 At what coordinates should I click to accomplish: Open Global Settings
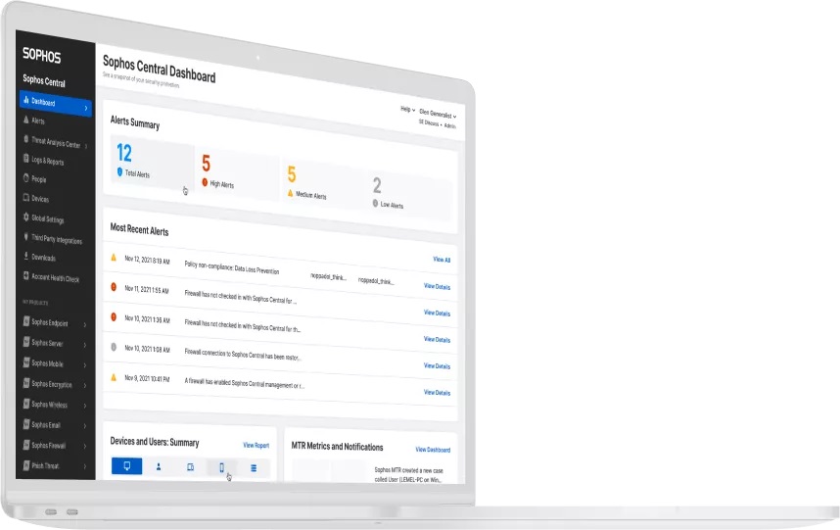(47, 219)
